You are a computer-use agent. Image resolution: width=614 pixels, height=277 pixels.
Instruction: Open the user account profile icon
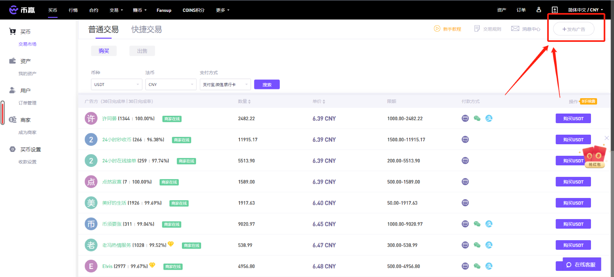coord(538,10)
